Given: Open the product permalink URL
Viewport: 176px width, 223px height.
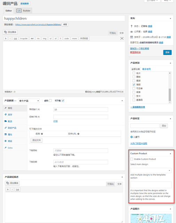Looking at the screenshot, I should [x=38, y=25].
